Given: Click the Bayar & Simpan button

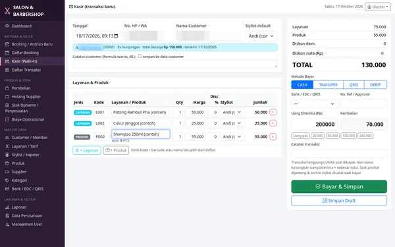Looking at the screenshot, I should coord(339,186).
